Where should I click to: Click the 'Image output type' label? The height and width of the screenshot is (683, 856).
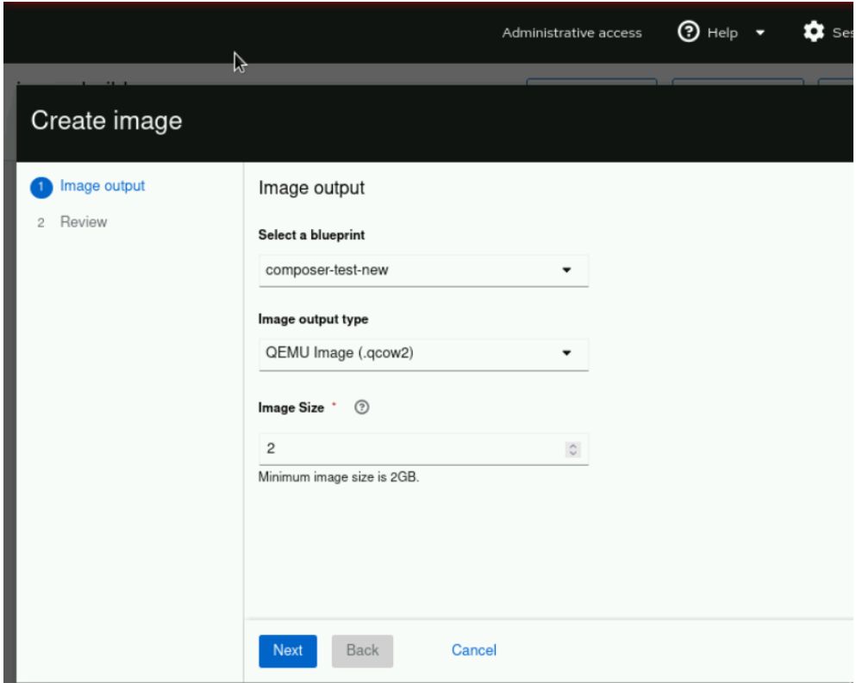[313, 320]
